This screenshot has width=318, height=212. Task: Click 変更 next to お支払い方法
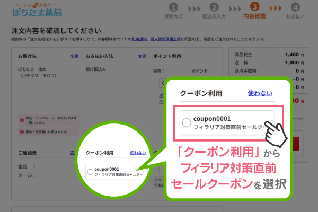[142, 56]
